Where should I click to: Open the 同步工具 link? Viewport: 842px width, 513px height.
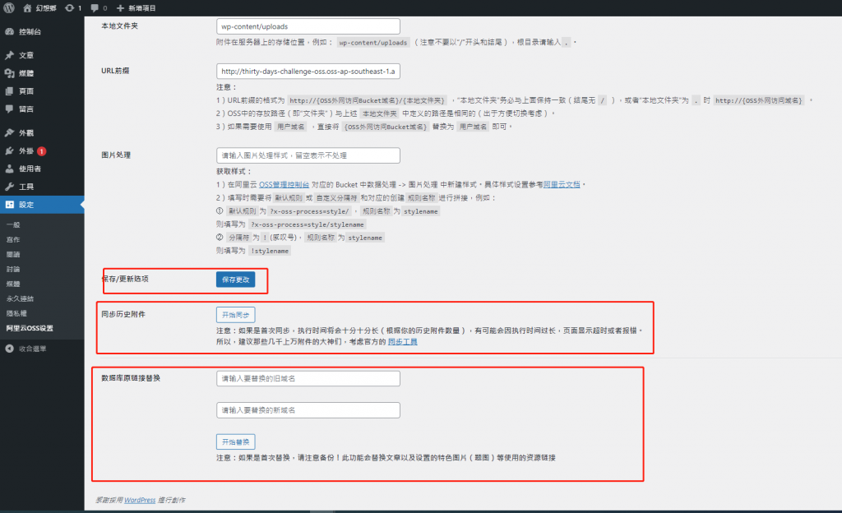(x=403, y=342)
